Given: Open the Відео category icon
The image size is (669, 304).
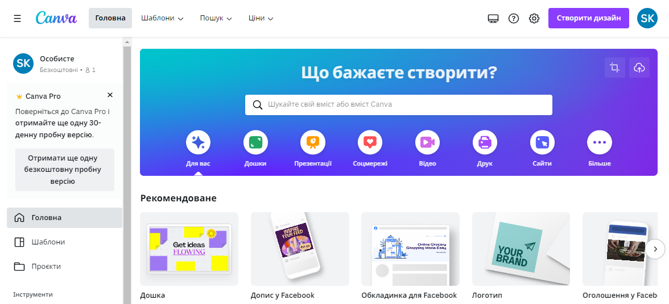Looking at the screenshot, I should click(x=427, y=142).
